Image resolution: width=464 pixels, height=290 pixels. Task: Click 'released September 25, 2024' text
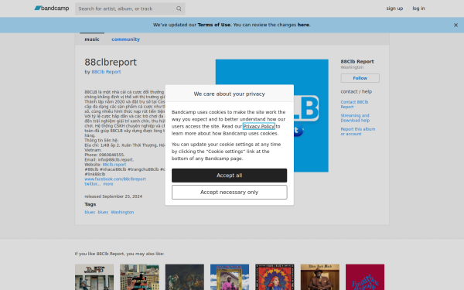pyautogui.click(x=114, y=196)
